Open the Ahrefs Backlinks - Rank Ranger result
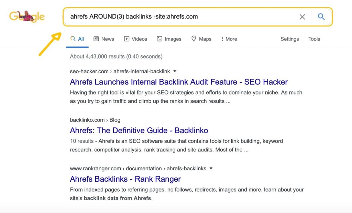 [x=125, y=179]
